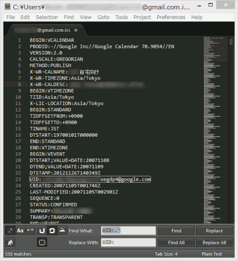The image size is (238, 261).
Task: Close the editor window
Action: click(x=226, y=5)
